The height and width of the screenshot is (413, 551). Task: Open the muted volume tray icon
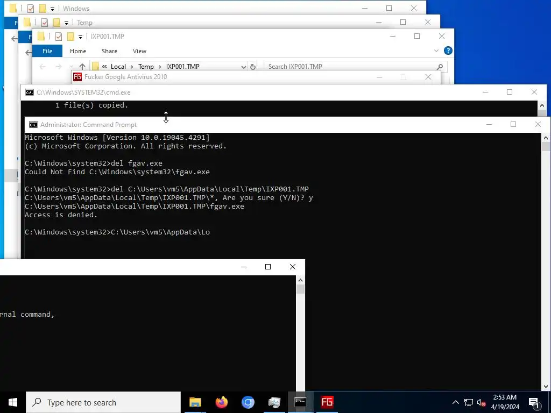482,402
